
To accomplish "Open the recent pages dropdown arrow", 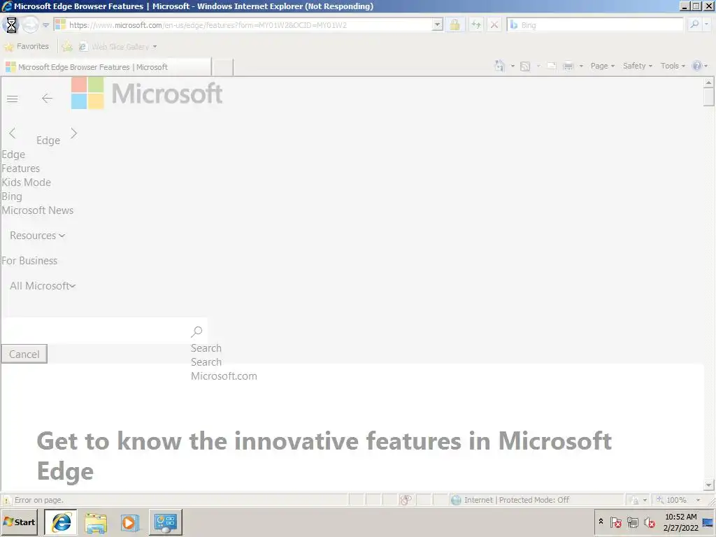I will point(45,25).
